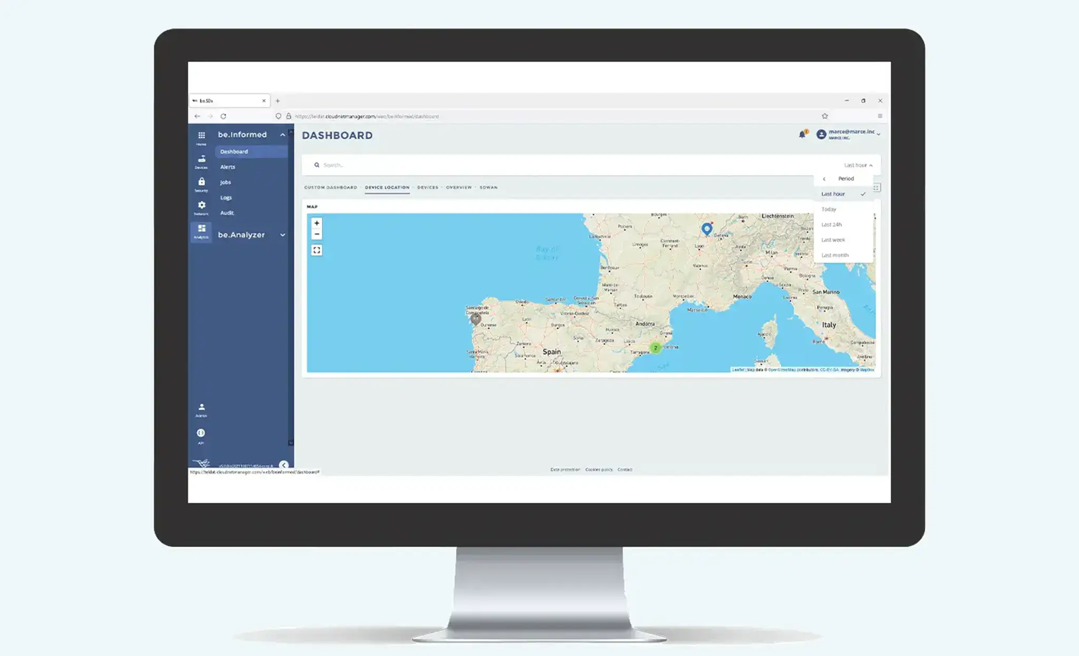Open the Devices sidebar icon

201,158
